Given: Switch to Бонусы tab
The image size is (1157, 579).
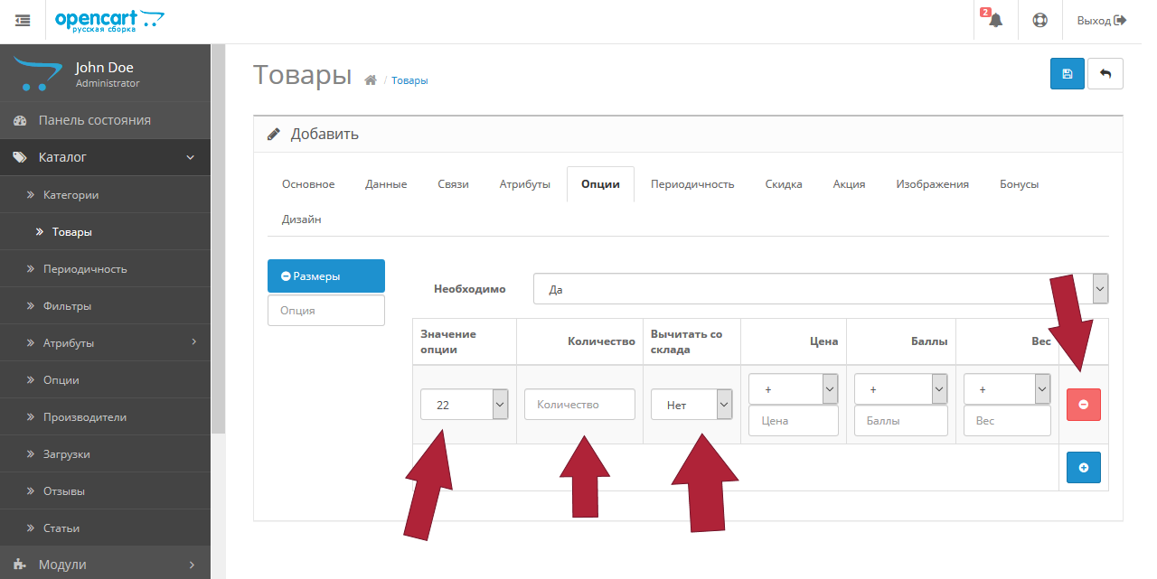Looking at the screenshot, I should coord(1019,183).
